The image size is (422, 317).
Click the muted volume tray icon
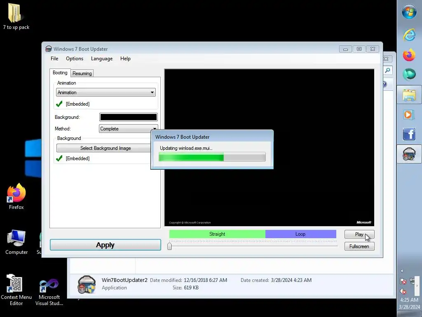coord(403,291)
